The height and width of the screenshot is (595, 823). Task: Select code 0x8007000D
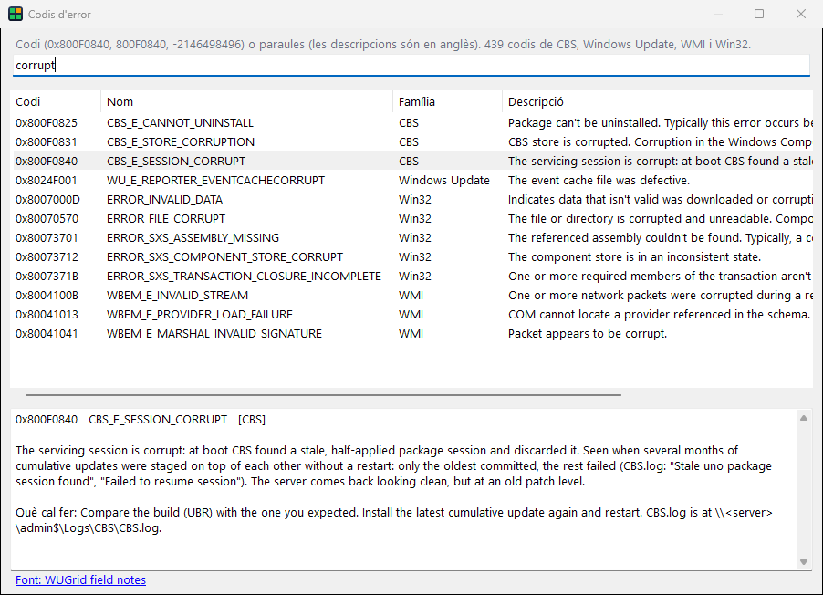click(47, 200)
